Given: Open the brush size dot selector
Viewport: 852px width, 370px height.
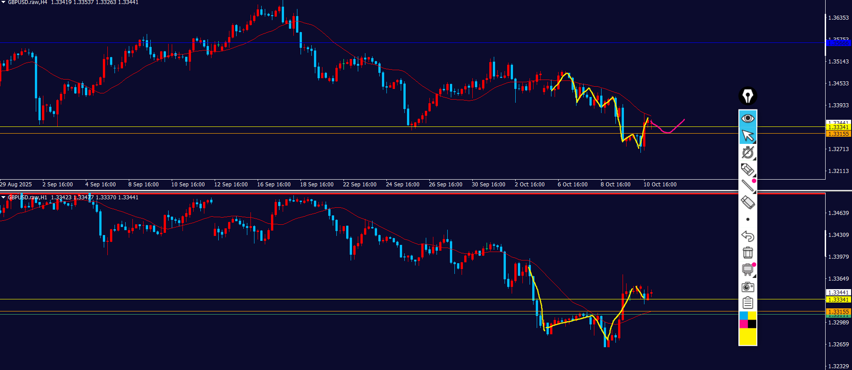Looking at the screenshot, I should 747,219.
